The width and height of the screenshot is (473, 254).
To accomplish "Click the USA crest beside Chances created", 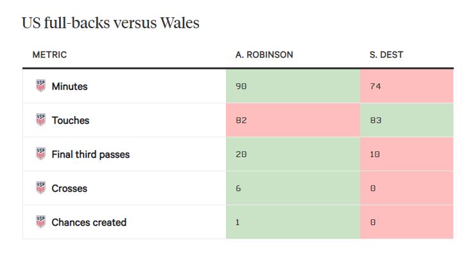I will (40, 222).
